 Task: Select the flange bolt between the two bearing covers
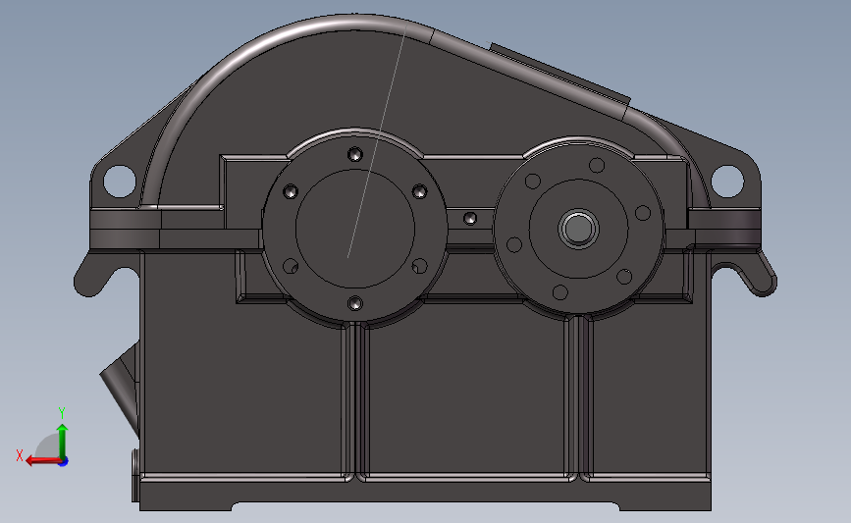pyautogui.click(x=470, y=219)
